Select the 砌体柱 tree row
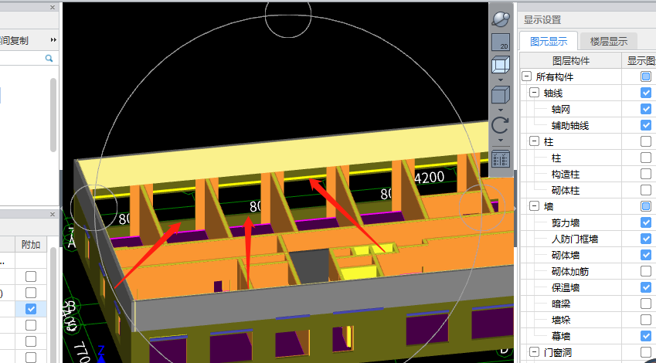This screenshot has height=363, width=656. [x=566, y=190]
